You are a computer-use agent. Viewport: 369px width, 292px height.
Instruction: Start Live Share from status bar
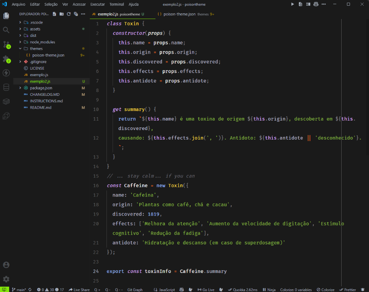(79, 290)
